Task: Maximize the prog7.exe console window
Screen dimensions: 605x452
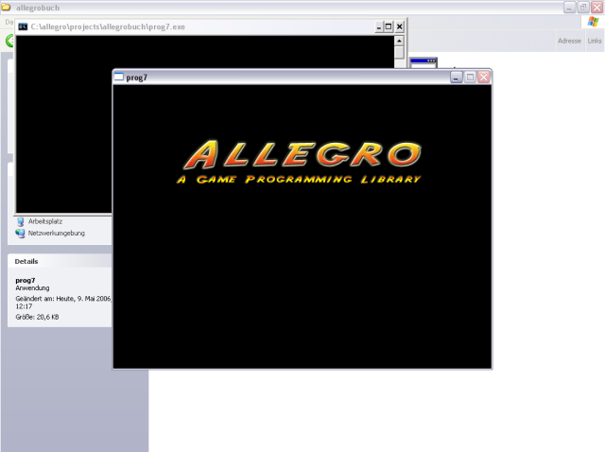Action: click(388, 26)
